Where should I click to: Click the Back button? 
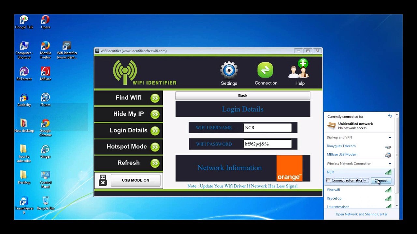(x=243, y=96)
